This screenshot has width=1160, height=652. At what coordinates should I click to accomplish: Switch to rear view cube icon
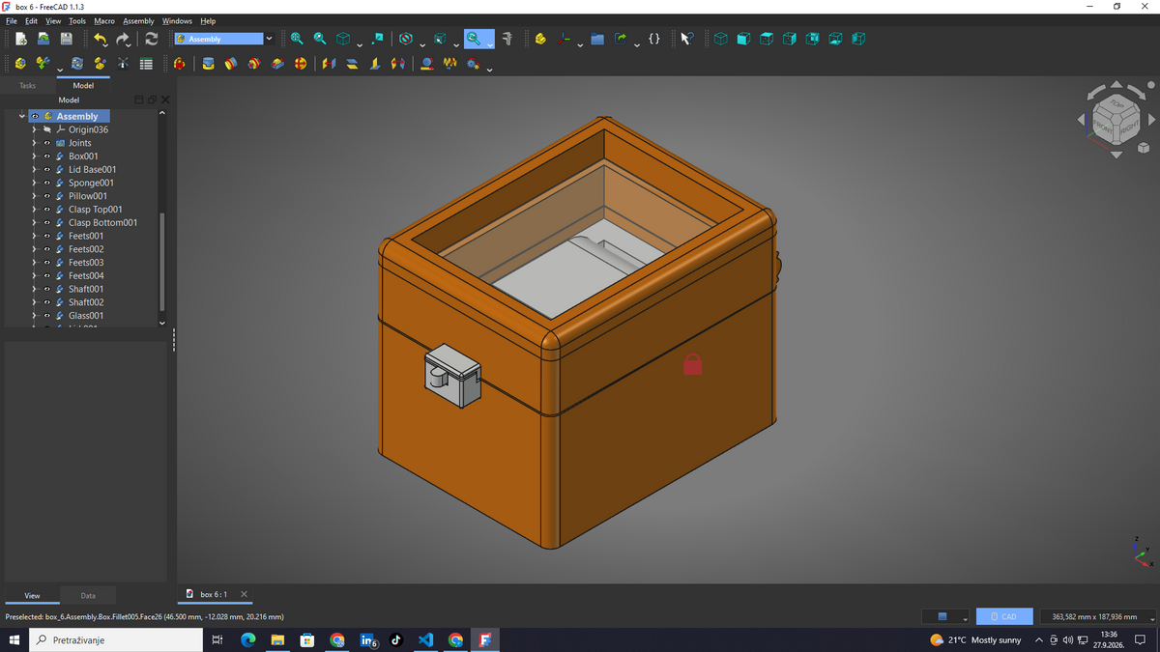point(813,39)
